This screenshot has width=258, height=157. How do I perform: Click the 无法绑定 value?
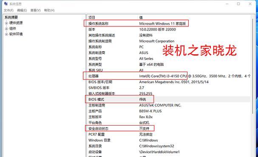[x=146, y=135]
